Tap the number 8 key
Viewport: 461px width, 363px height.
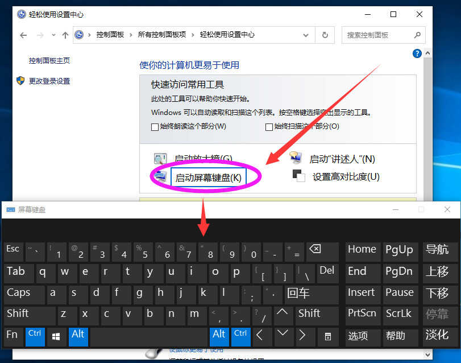point(208,252)
